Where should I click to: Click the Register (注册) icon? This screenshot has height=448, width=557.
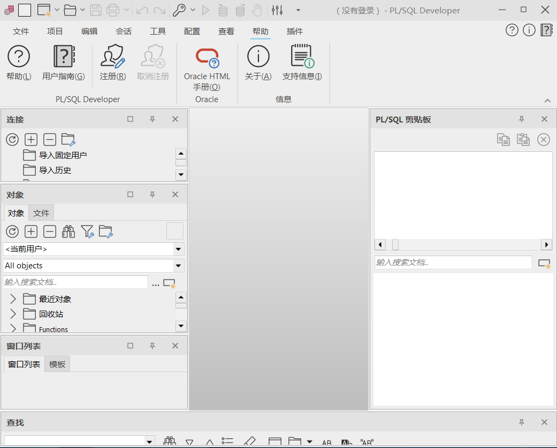coord(112,57)
